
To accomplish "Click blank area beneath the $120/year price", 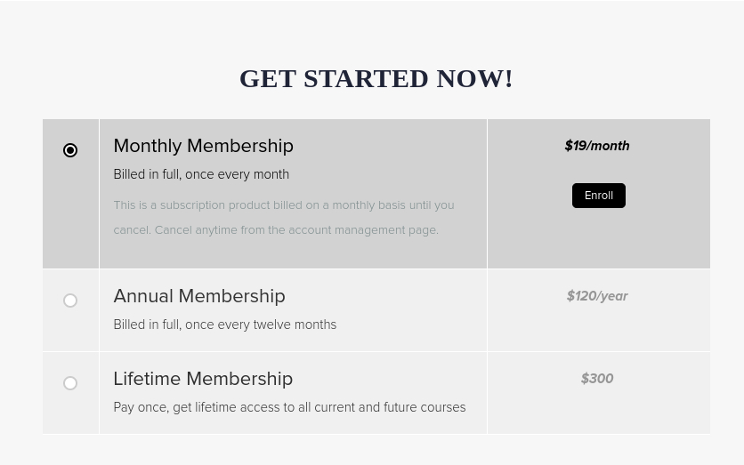I will 598,329.
